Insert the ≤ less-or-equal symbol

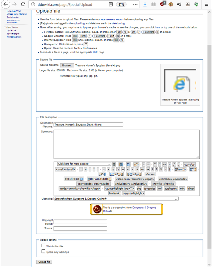point(113,170)
